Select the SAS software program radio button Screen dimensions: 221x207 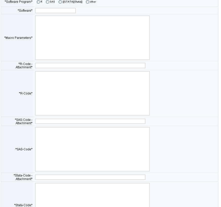(x=47, y=2)
